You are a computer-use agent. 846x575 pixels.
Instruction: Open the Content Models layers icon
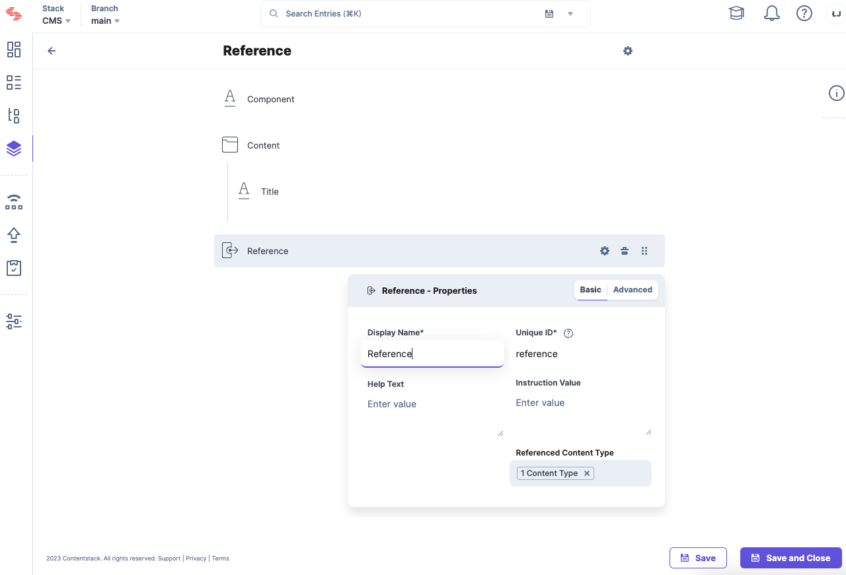point(14,149)
